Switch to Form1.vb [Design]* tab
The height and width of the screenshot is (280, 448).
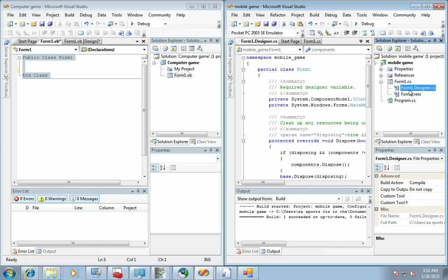click(x=82, y=41)
